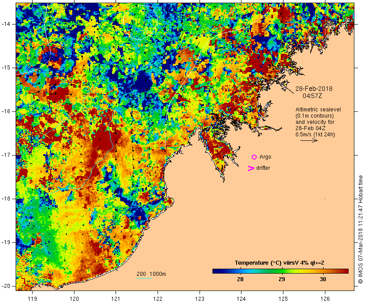Click the '-14' latitude axis label
The width and height of the screenshot is (366, 303).
pyautogui.click(x=6, y=24)
